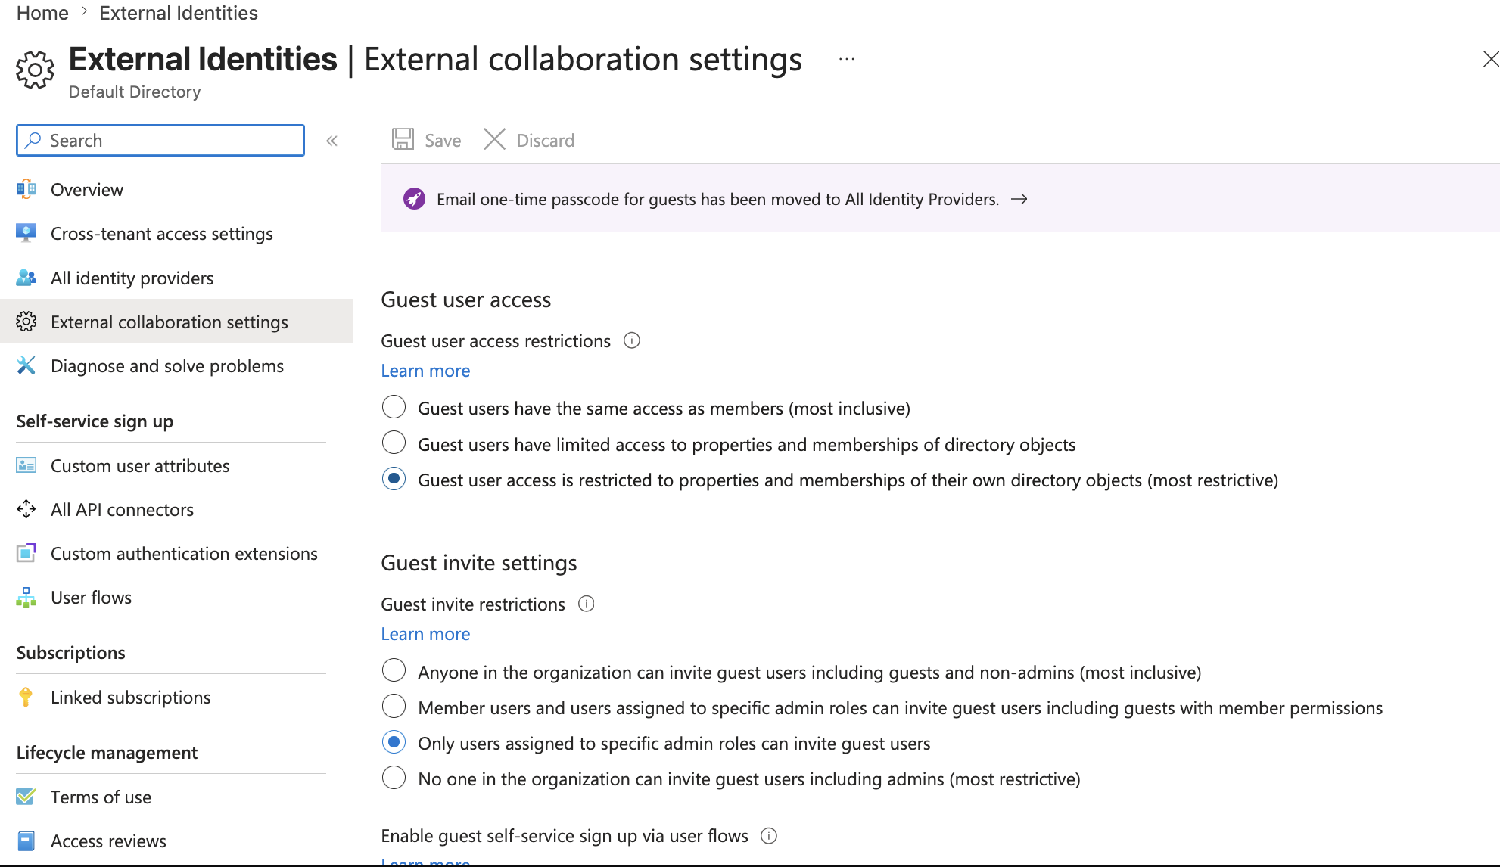
Task: Click the Cross-tenant access settings monitor icon
Action: [26, 233]
